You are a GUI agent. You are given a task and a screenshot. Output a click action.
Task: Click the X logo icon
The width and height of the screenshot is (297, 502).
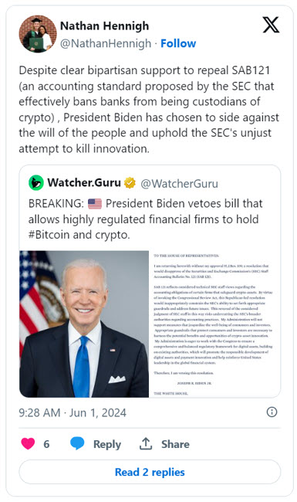(271, 25)
